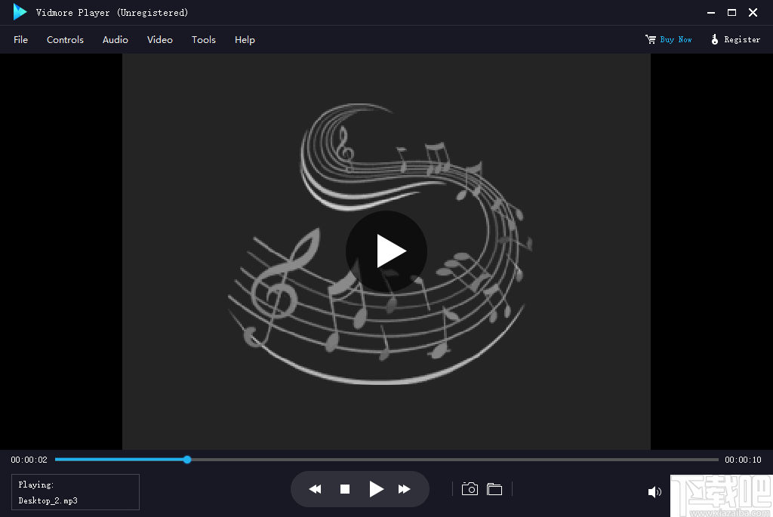Viewport: 773px width, 517px height.
Task: Click the playback progress slider
Action: [186, 459]
